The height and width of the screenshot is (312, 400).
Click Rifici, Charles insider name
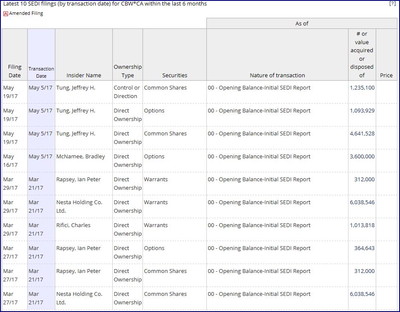[73, 225]
